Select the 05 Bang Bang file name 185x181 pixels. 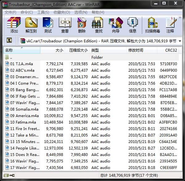25,90
